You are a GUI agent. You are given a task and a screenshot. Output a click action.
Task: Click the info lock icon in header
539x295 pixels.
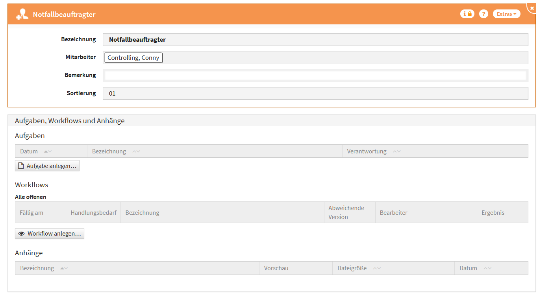coord(467,14)
